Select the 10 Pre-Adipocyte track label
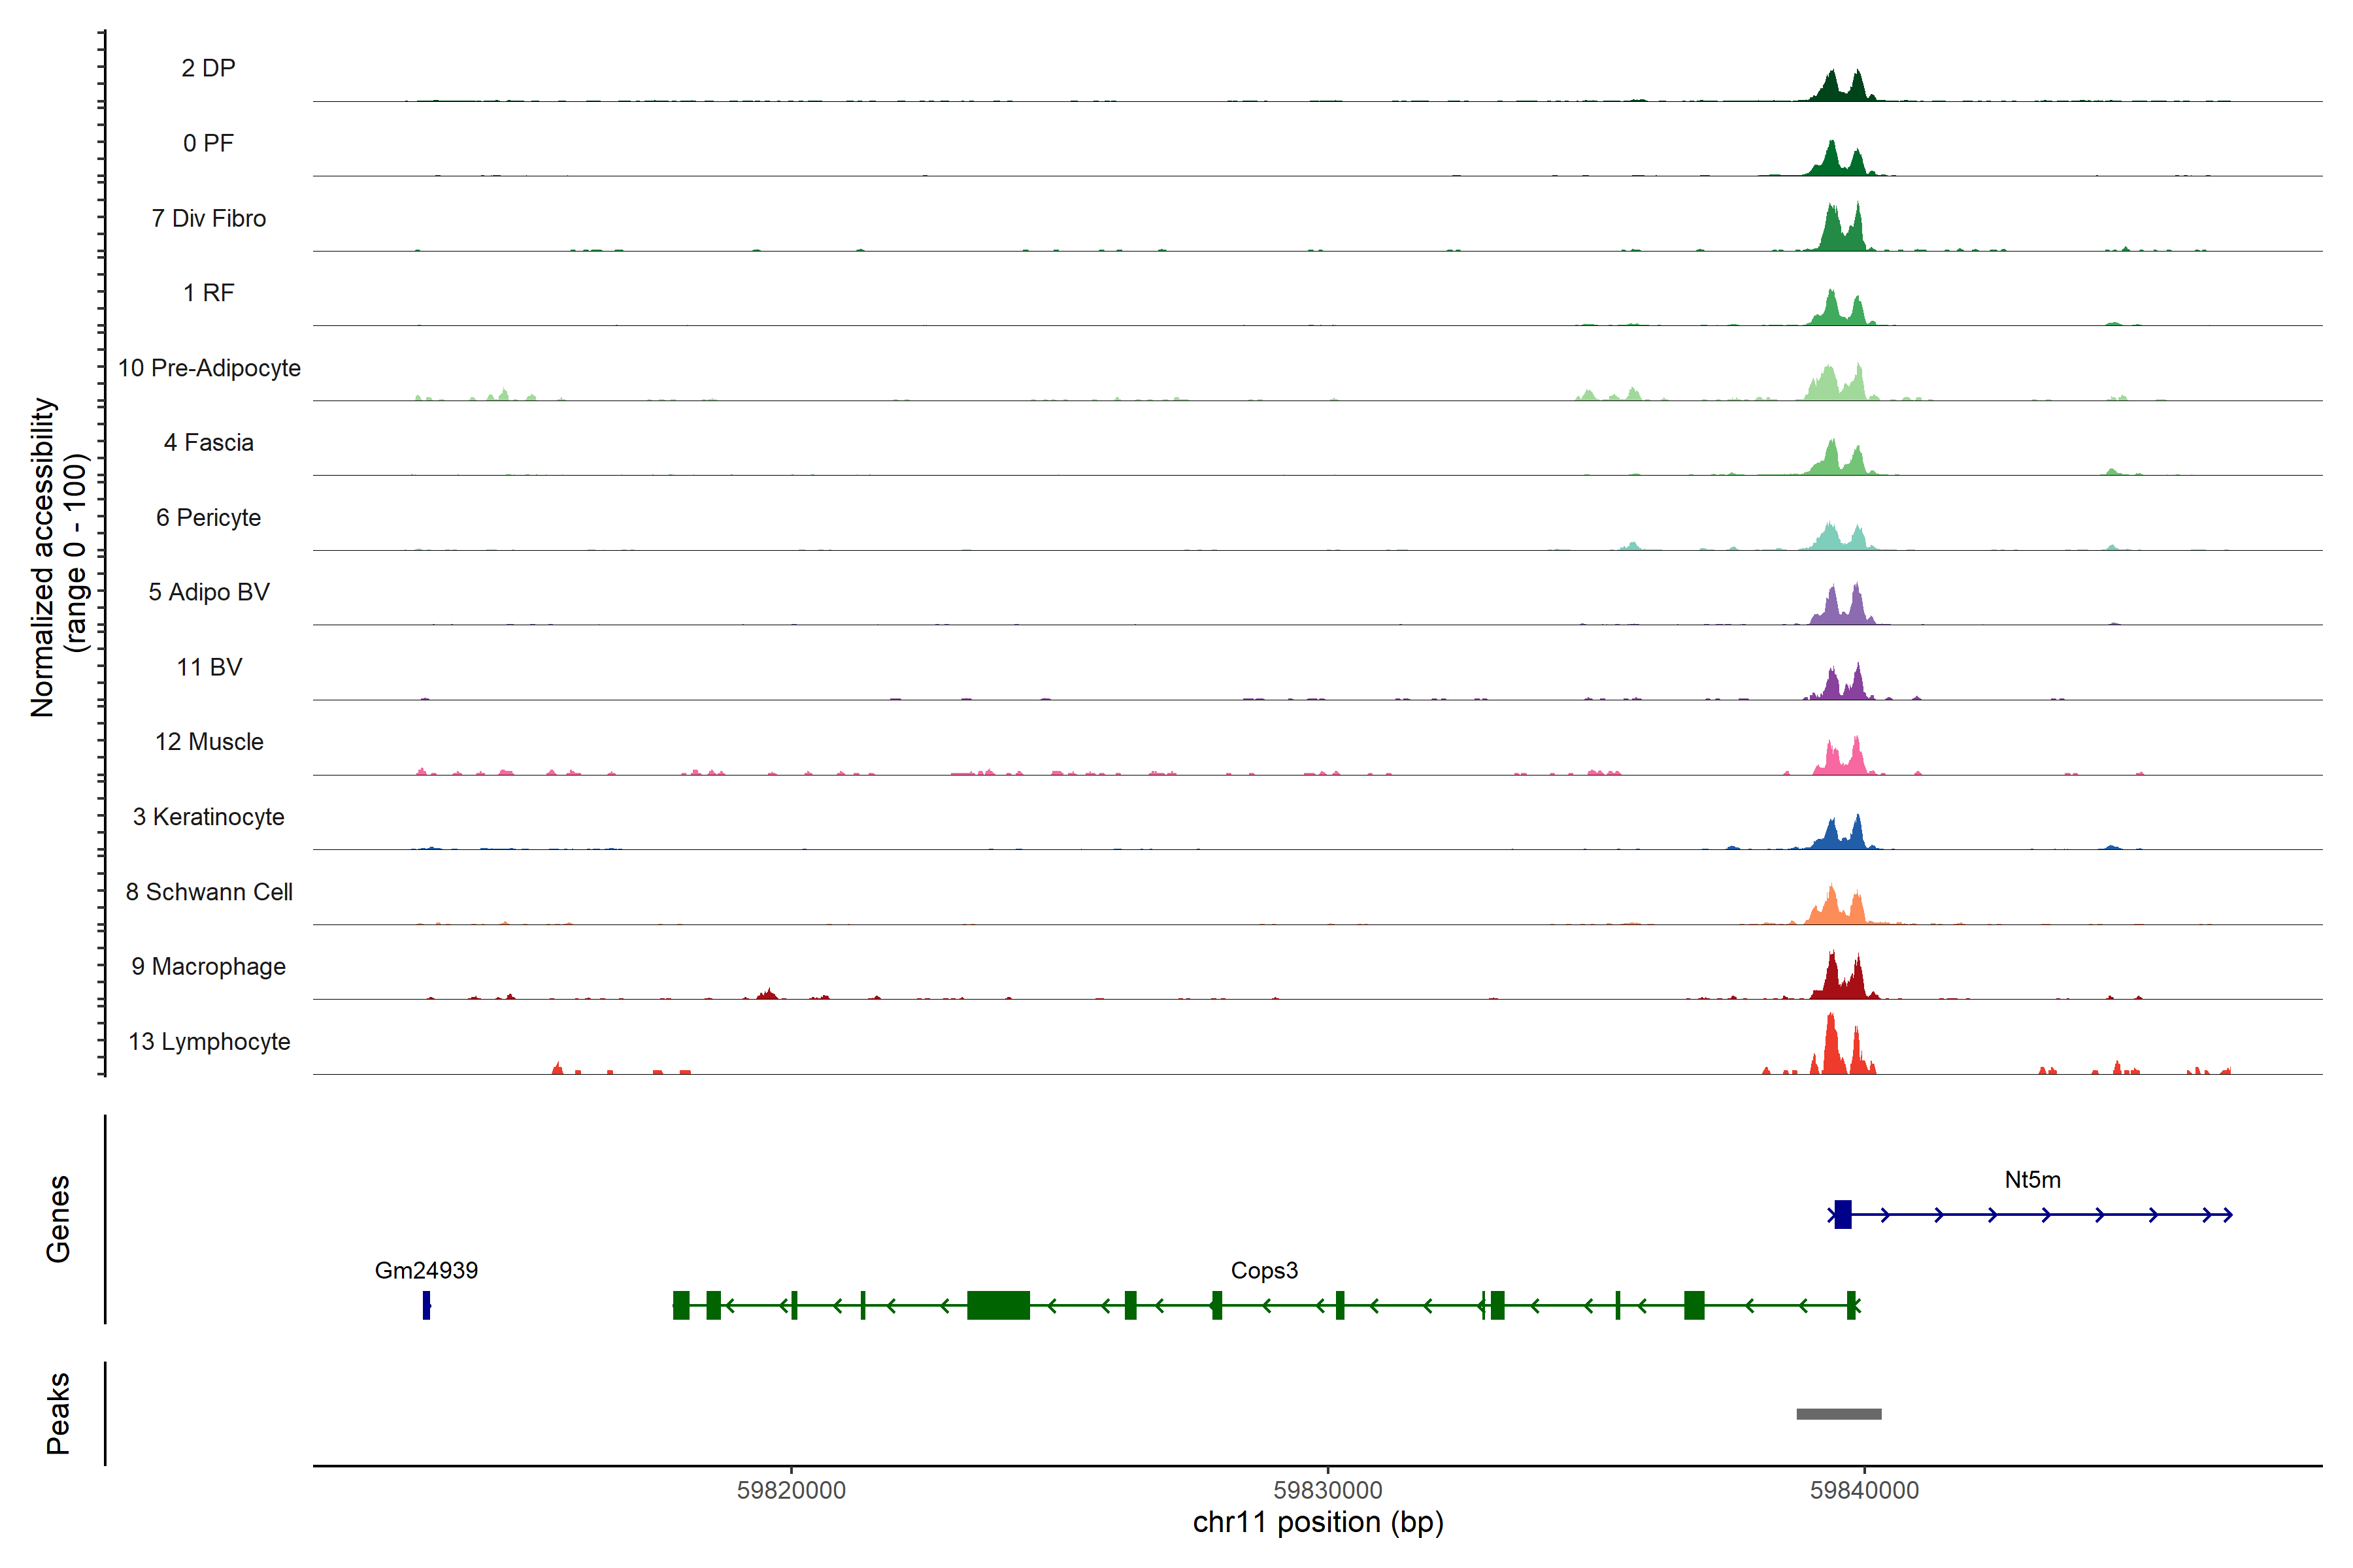 [x=209, y=368]
